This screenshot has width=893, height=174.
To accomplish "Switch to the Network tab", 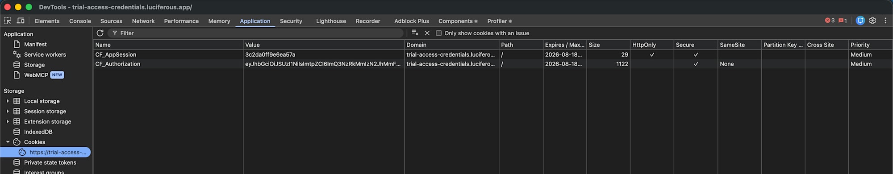I will point(143,21).
